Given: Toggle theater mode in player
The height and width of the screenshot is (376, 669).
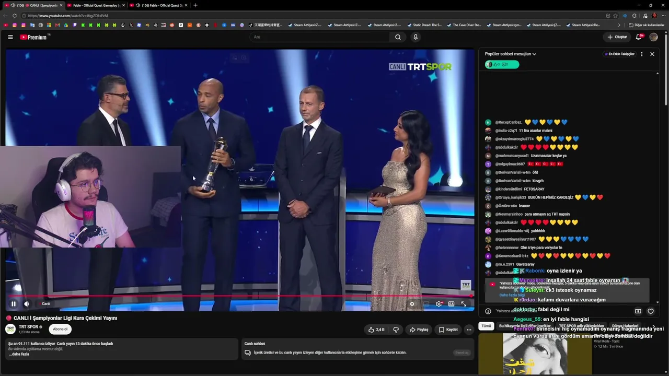Looking at the screenshot, I should coord(451,304).
